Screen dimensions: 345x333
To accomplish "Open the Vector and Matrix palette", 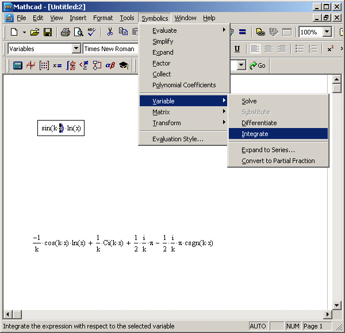I will pos(44,65).
